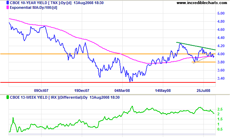
Task: Click the 4.60 yield axis value
Action: 221,29
